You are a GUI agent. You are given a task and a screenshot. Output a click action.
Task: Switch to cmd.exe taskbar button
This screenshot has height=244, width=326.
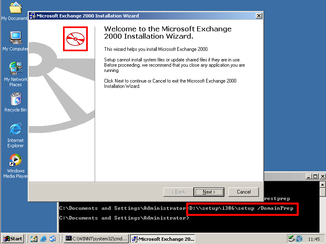click(x=96, y=239)
